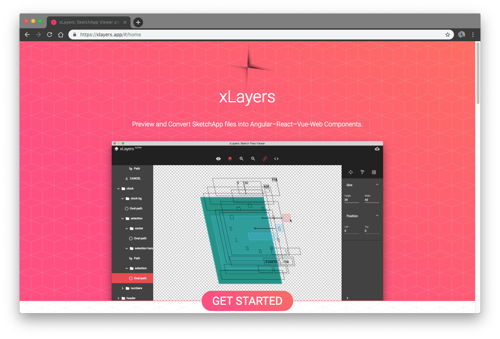Click the Top position field

(372, 231)
